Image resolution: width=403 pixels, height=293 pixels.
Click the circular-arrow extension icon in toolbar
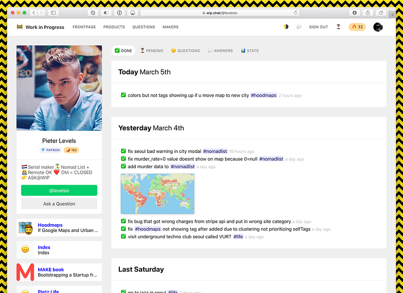tap(93, 13)
